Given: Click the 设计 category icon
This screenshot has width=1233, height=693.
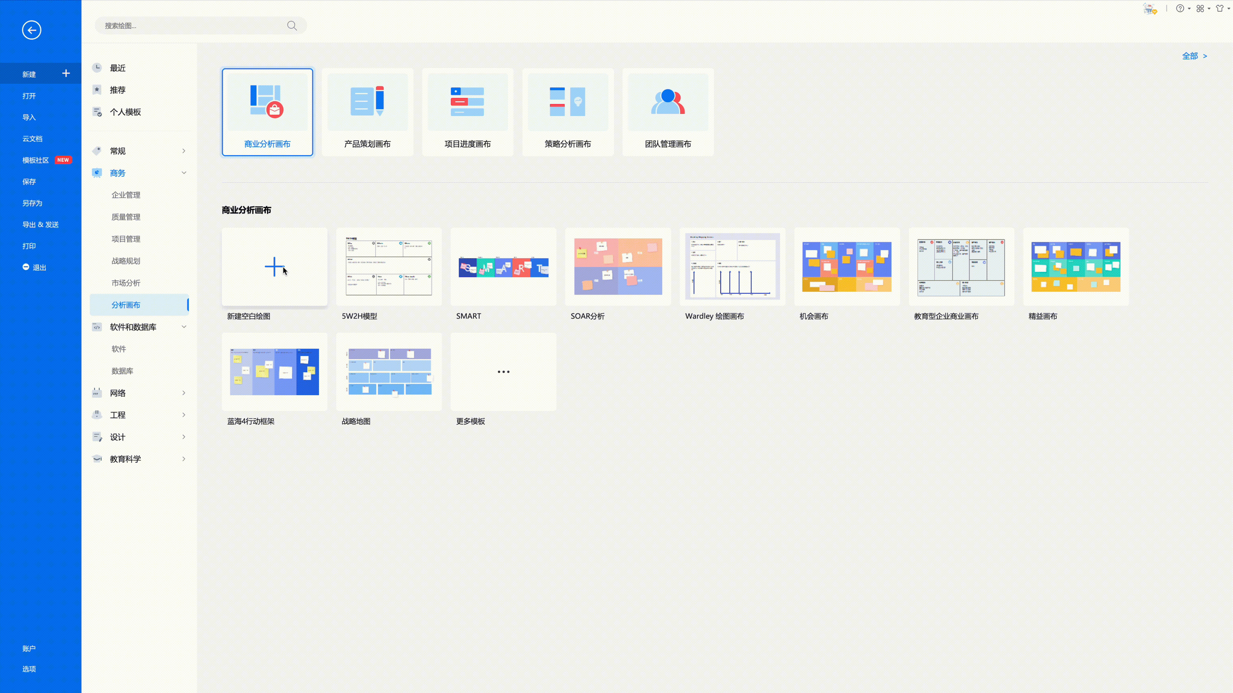Looking at the screenshot, I should pos(97,437).
